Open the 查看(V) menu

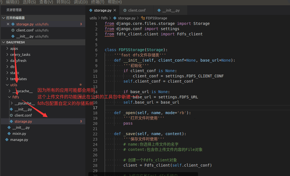tap(46, 2)
